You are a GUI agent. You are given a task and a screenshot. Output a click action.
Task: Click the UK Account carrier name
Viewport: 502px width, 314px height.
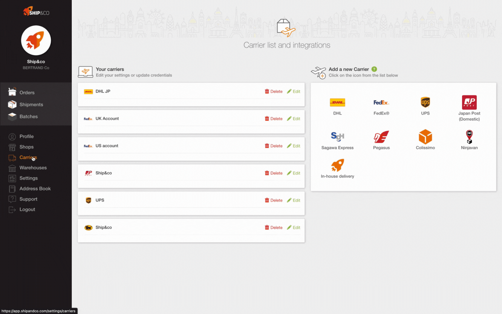[107, 118]
